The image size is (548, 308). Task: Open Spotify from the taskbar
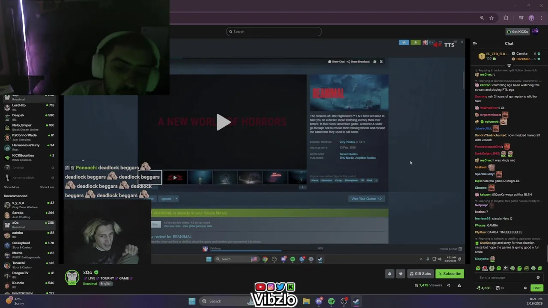click(331, 301)
